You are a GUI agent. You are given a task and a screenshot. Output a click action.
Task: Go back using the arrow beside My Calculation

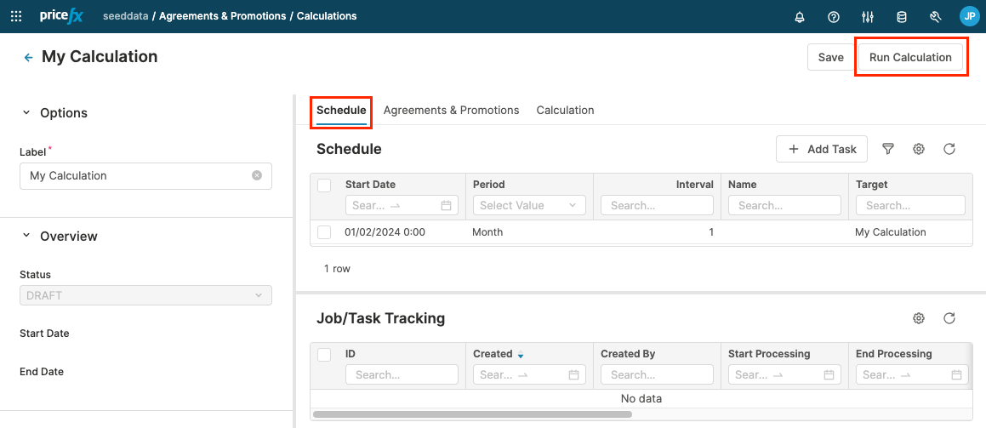pos(28,57)
